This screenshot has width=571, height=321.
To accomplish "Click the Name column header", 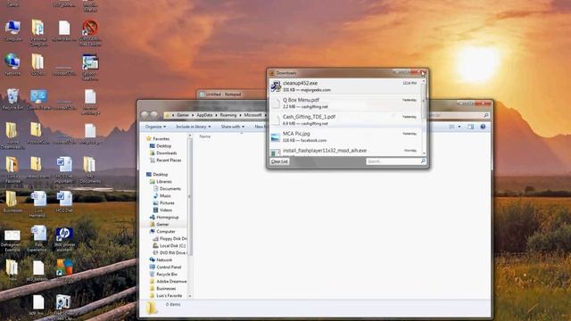I will [205, 136].
